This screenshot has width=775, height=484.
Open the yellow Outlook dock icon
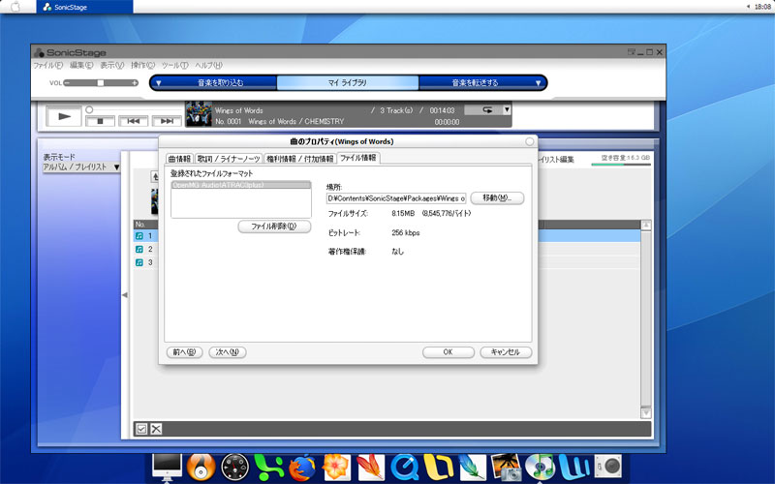coord(439,468)
